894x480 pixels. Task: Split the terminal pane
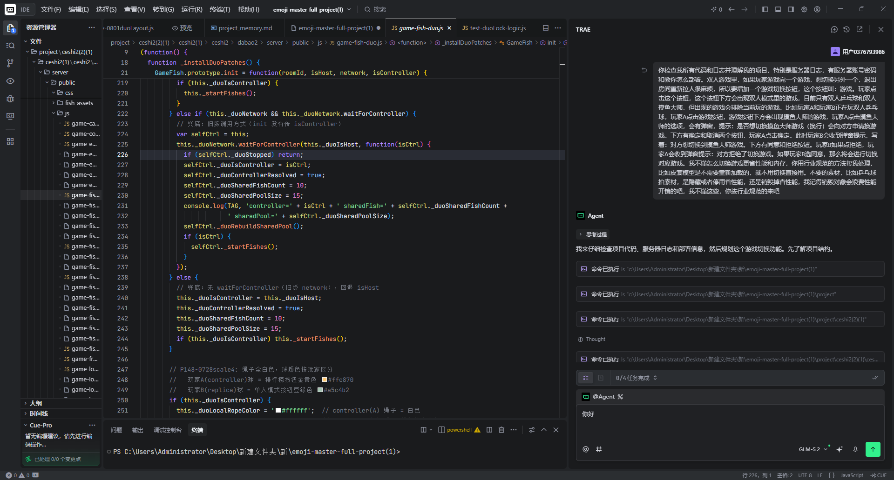(489, 430)
